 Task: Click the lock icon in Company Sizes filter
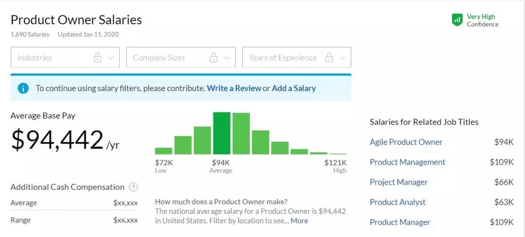pyautogui.click(x=213, y=58)
